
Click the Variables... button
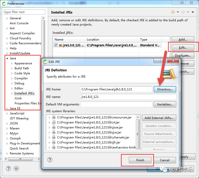pyautogui.click(x=165, y=104)
